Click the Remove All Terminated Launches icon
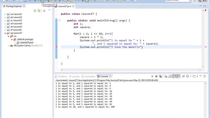Screen dimensions: 210x118 point(160,76)
